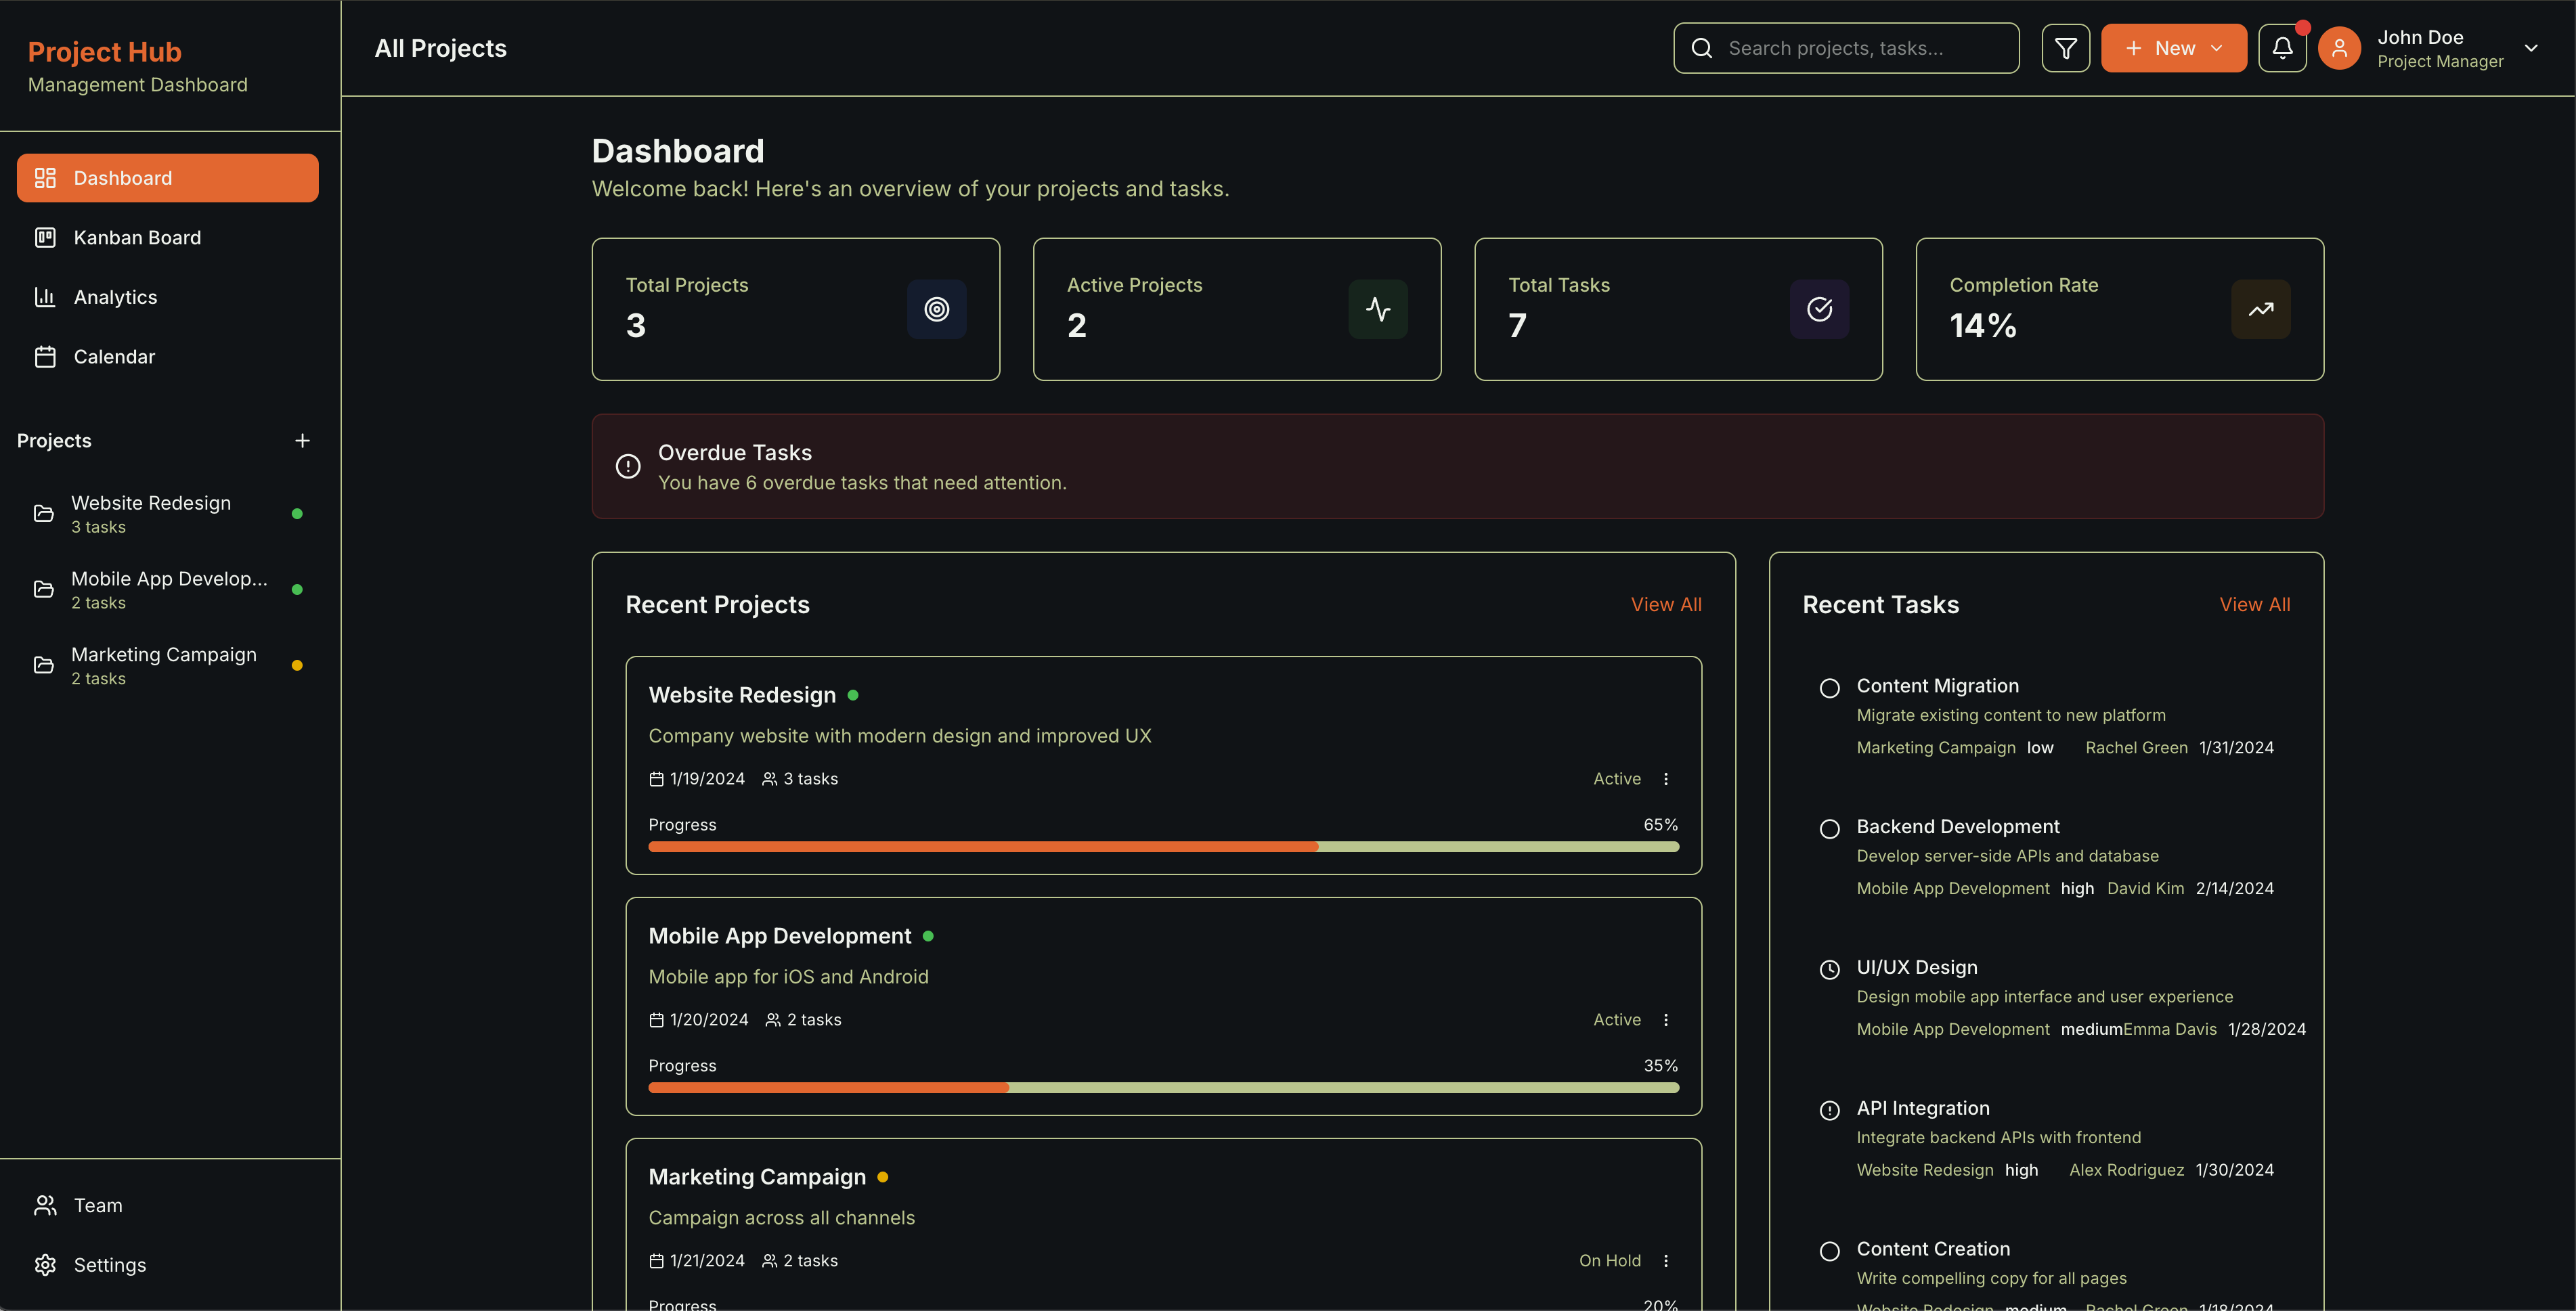Screen dimensions: 2576x1311
Task: Open Marketing Campaign project in sidebar
Action: [168, 665]
